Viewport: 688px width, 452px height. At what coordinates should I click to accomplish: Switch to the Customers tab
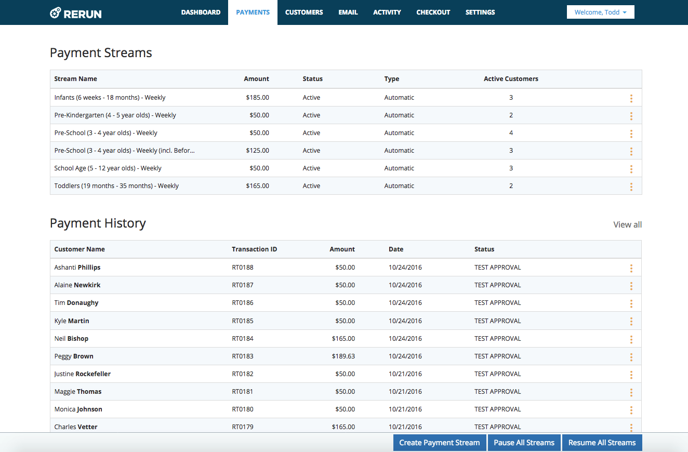(304, 12)
